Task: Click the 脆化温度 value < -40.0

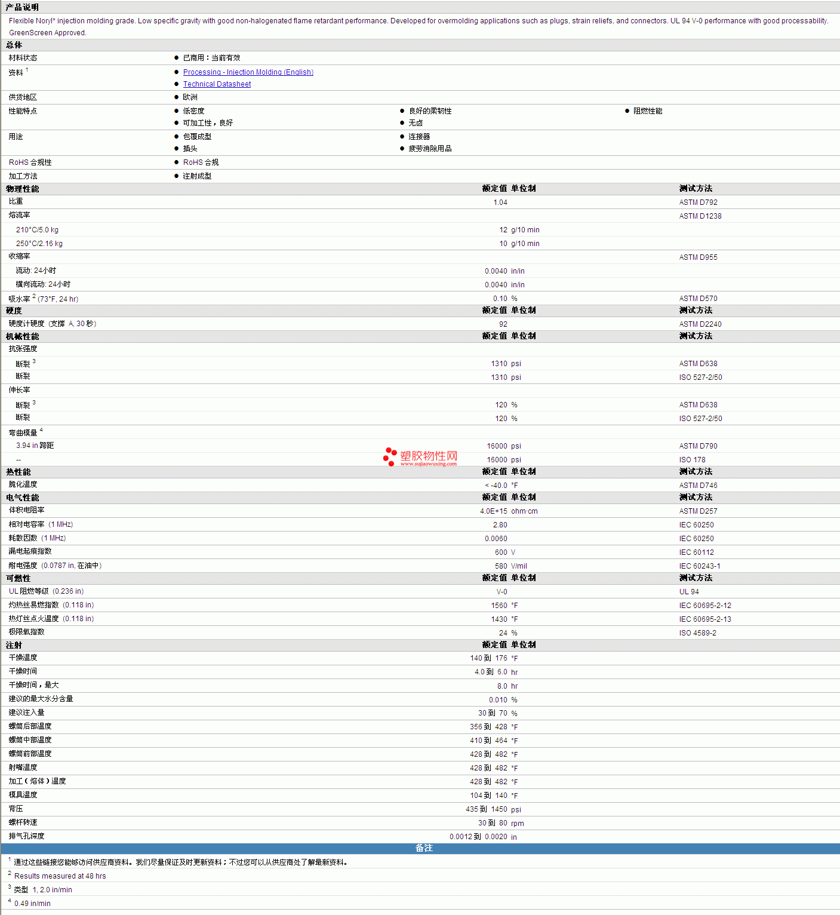Action: 496,486
